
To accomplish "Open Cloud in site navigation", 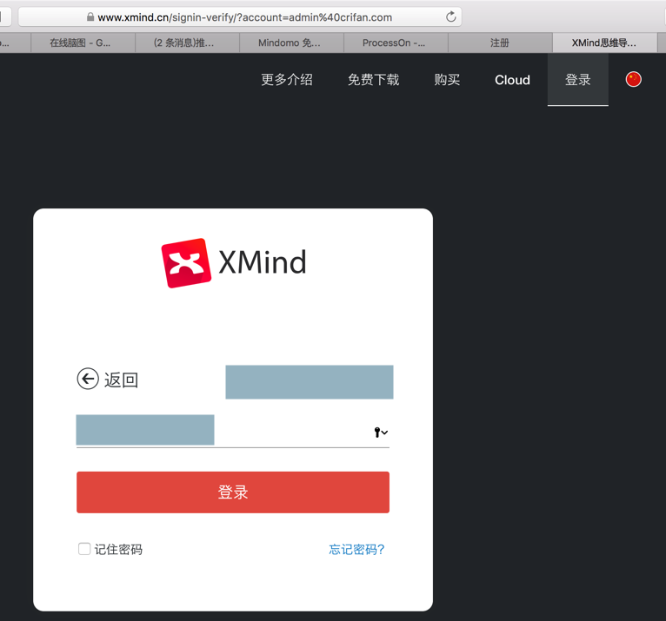I will click(512, 80).
